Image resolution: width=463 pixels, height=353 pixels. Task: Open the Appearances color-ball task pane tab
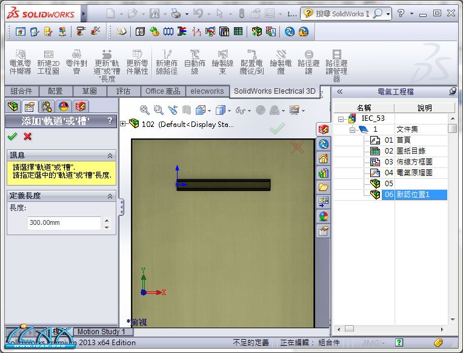pyautogui.click(x=324, y=216)
